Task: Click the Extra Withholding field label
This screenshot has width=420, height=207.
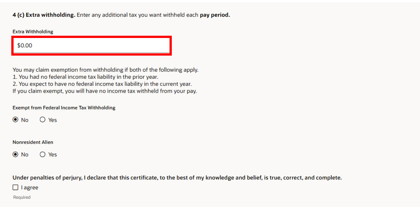Action: pos(33,32)
